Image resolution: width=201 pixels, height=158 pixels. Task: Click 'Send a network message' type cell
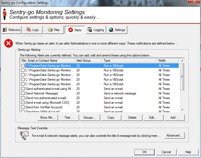click(120, 93)
